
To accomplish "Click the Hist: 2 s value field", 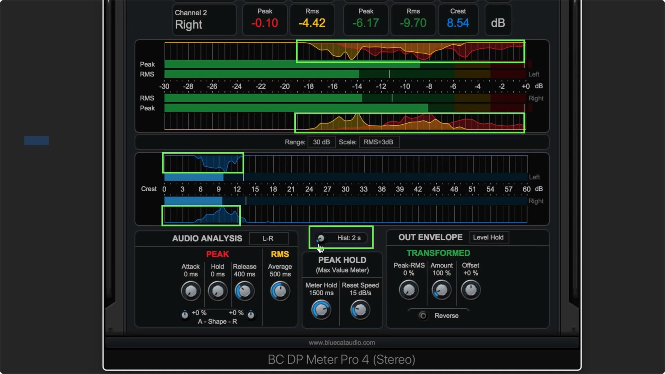I will tap(349, 238).
